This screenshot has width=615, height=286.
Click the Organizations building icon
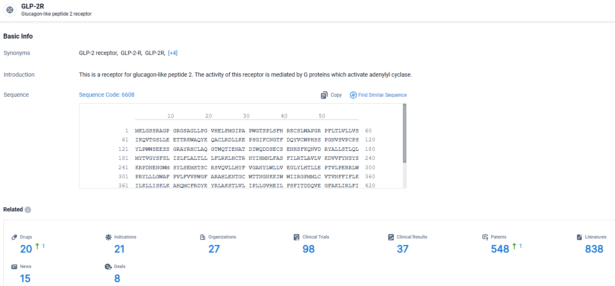(x=203, y=237)
